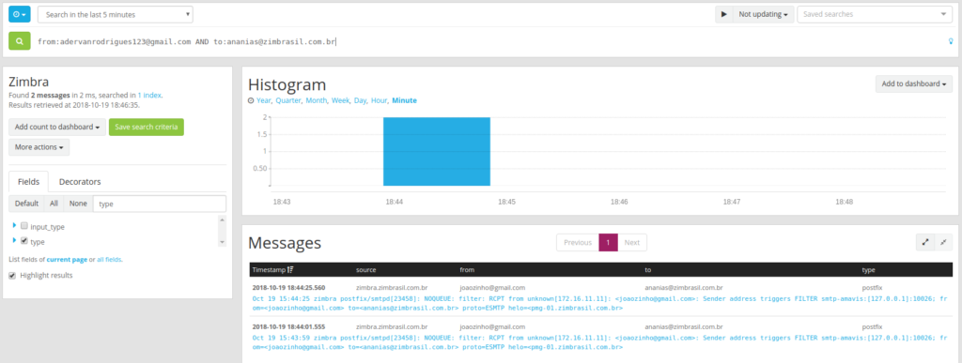Expand the type field triangle
The width and height of the screenshot is (962, 363).
tap(14, 240)
